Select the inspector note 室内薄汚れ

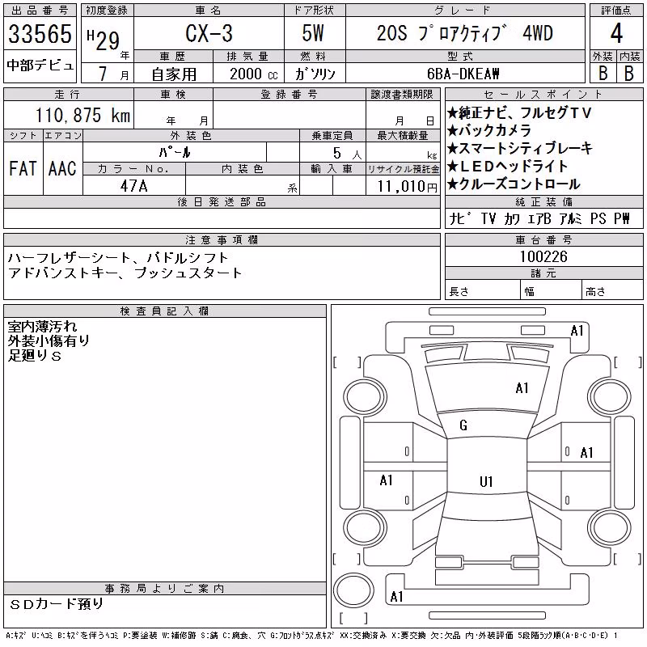coord(42,327)
